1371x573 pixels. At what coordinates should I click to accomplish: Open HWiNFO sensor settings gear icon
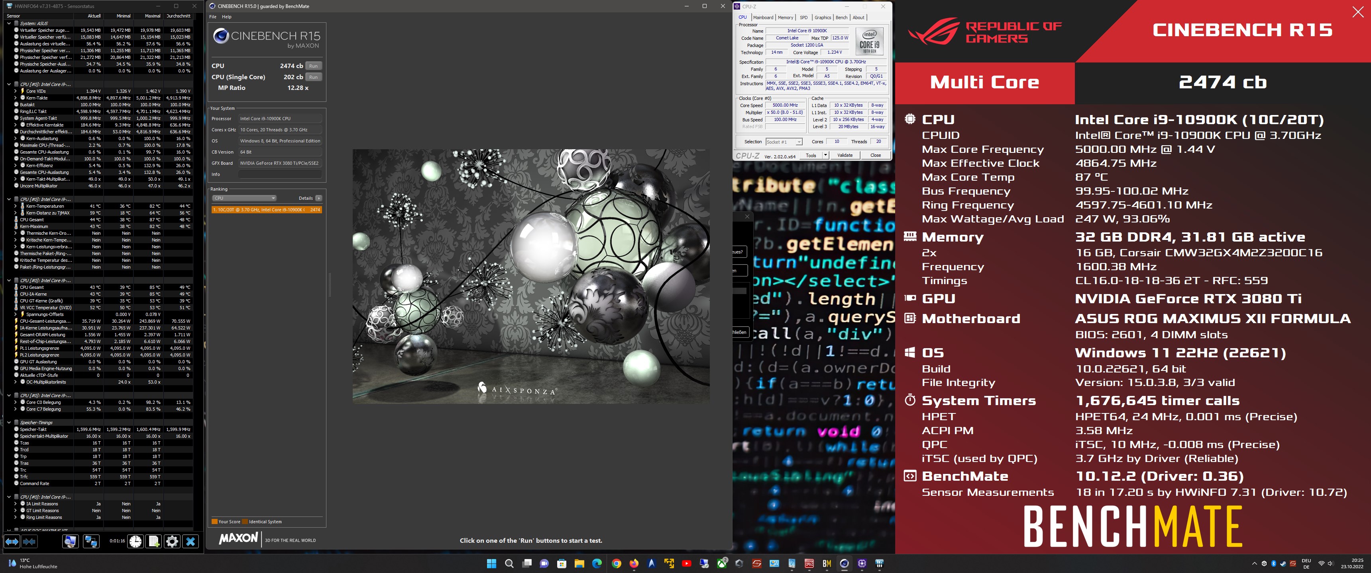(172, 541)
